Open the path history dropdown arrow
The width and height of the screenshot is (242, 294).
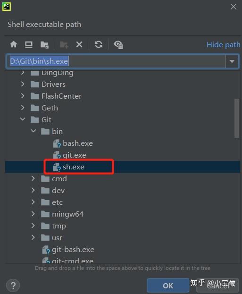point(232,61)
